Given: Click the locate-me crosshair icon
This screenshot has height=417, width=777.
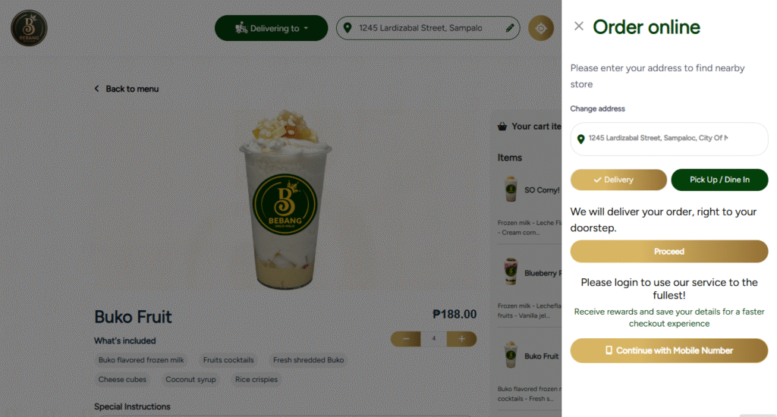Looking at the screenshot, I should tap(540, 28).
